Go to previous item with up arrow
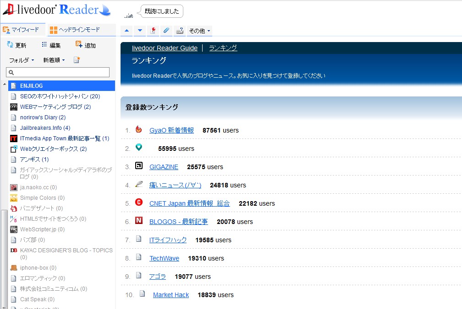 [x=126, y=31]
